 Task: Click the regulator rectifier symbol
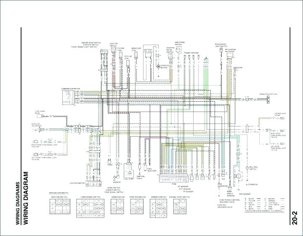coord(230,55)
